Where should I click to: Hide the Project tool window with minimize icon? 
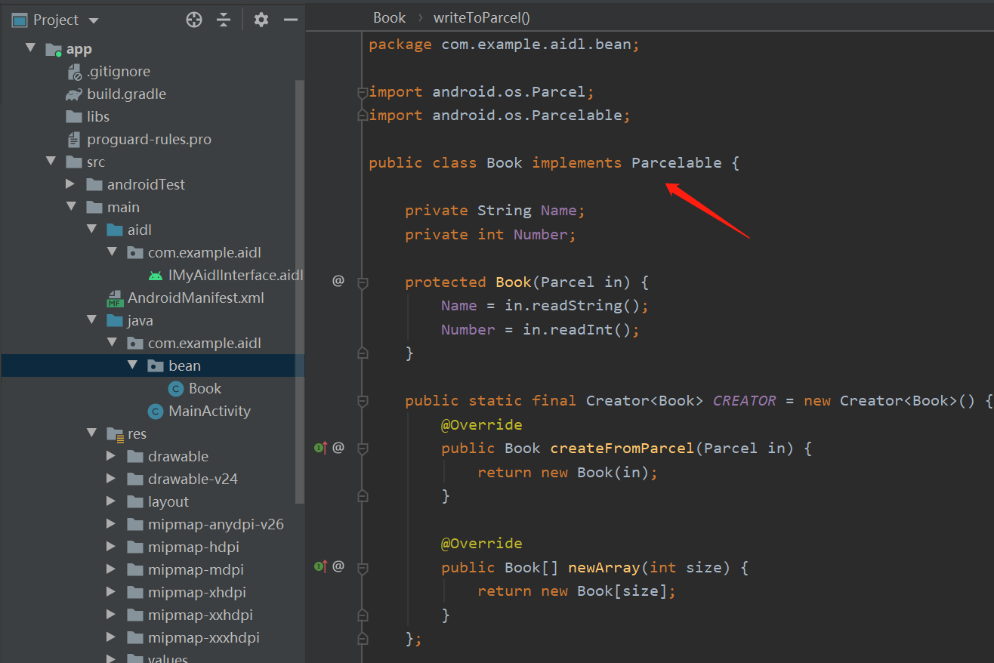[x=292, y=20]
